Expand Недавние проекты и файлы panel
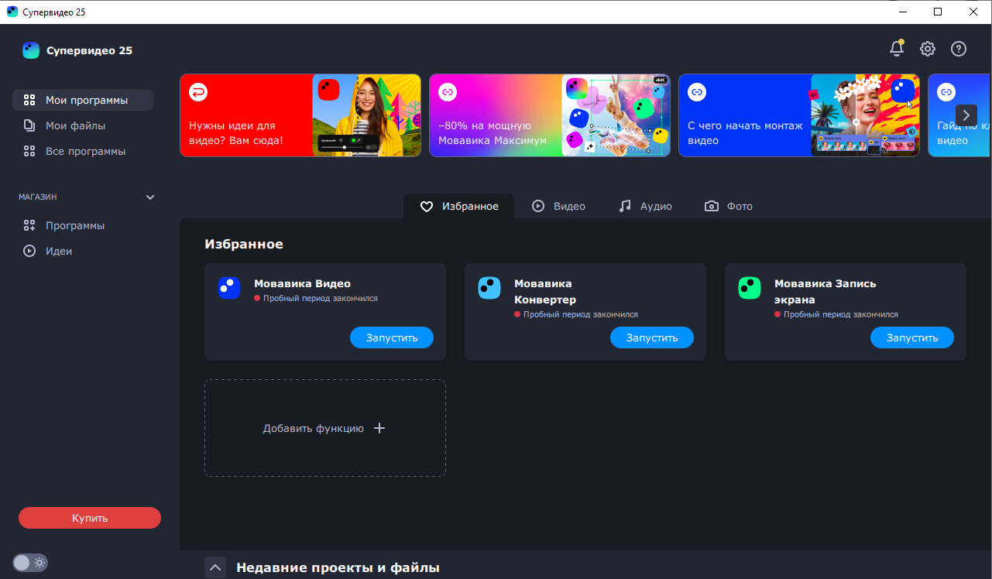Image resolution: width=992 pixels, height=579 pixels. [215, 568]
